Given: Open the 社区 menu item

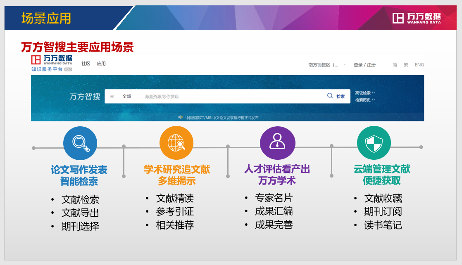Looking at the screenshot, I should 86,64.
